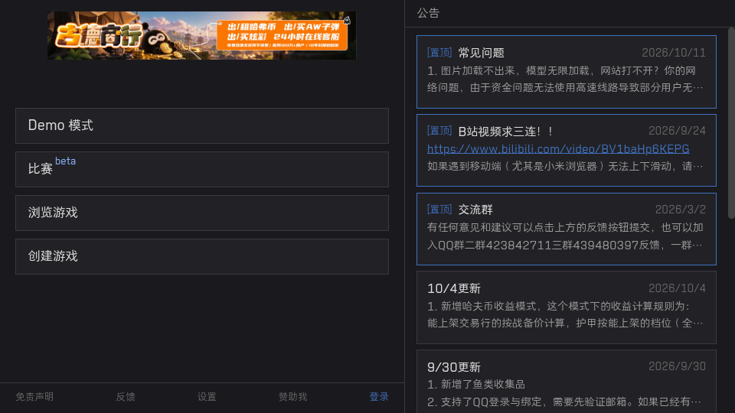Click the text '1. 新增了鱼类收集品'
The height and width of the screenshot is (413, 735).
(x=475, y=385)
